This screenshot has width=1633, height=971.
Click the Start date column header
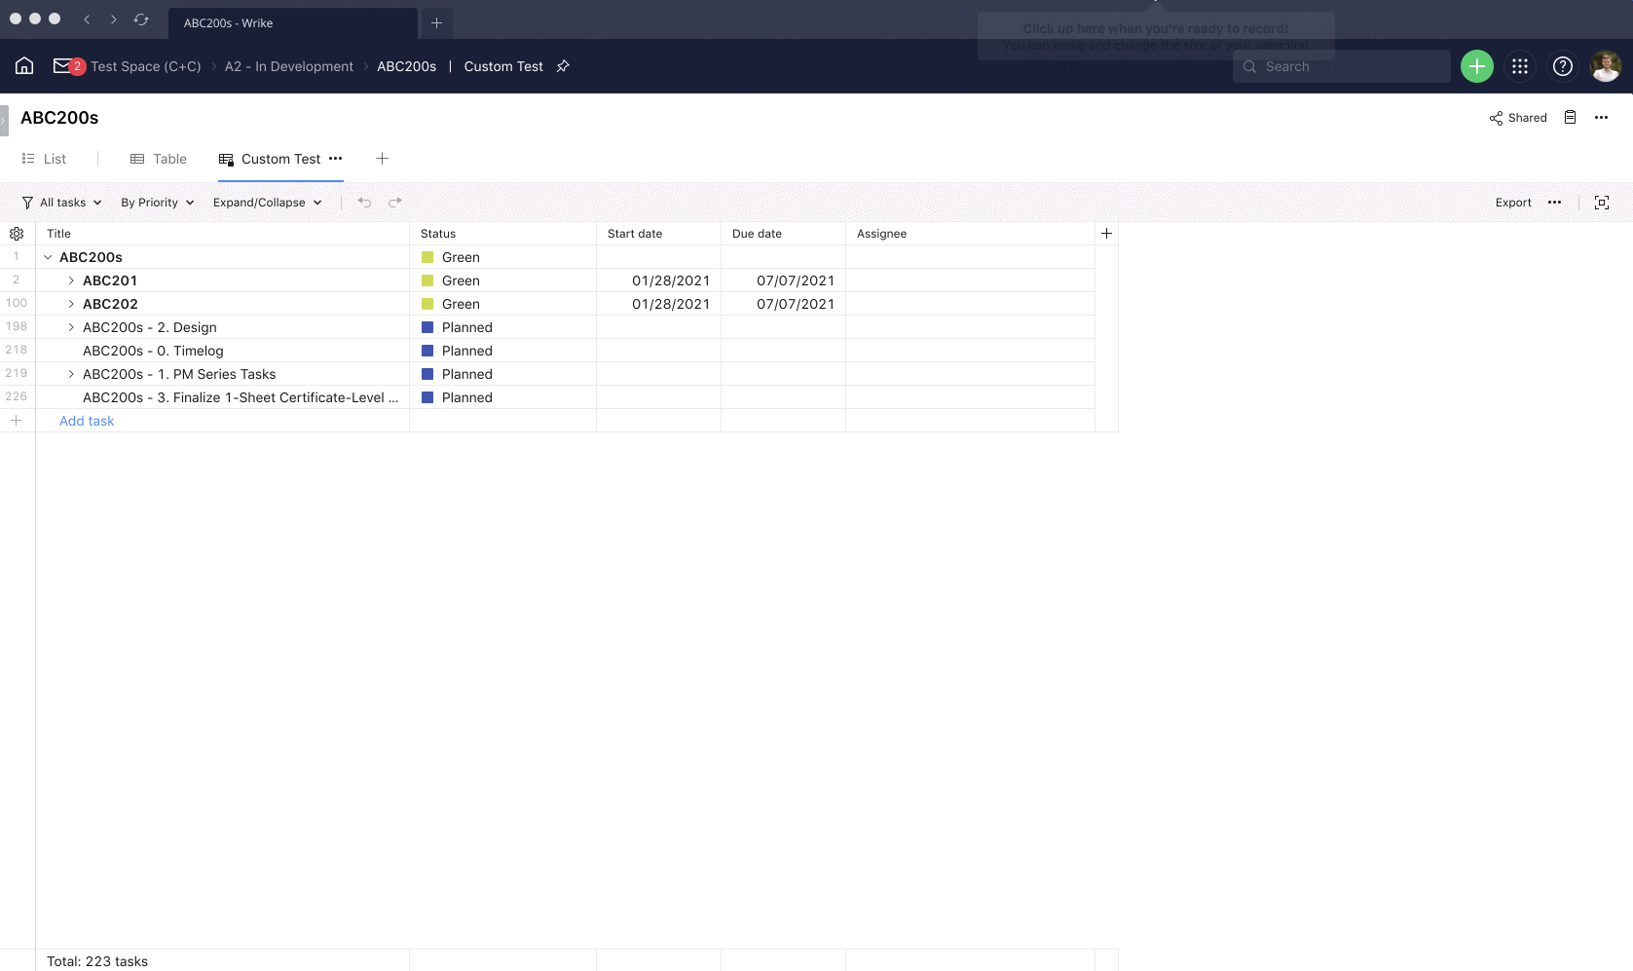658,234
